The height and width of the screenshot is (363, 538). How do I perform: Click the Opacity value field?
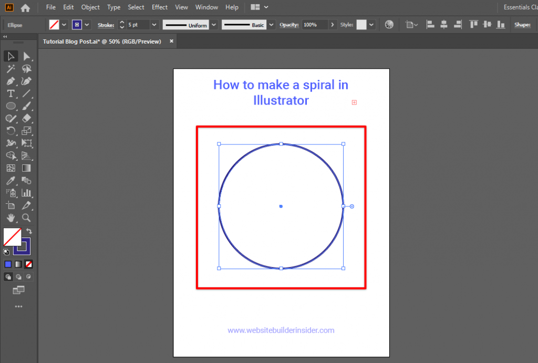tap(312, 24)
